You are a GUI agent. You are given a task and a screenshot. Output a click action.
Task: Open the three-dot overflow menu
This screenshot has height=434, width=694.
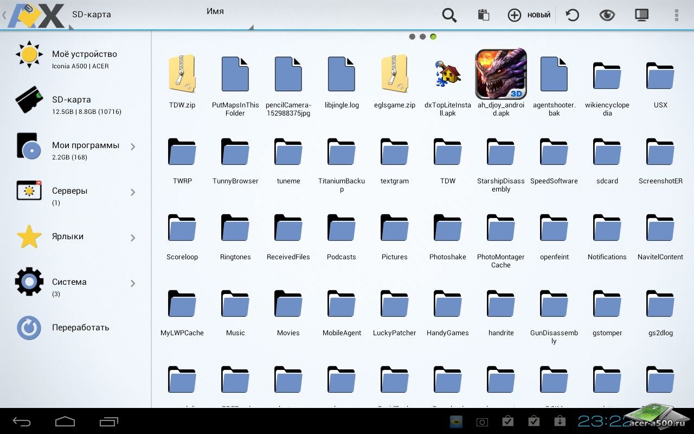[676, 15]
